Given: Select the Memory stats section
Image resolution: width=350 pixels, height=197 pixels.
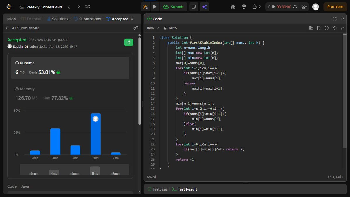Looking at the screenshot, I should 70,94.
